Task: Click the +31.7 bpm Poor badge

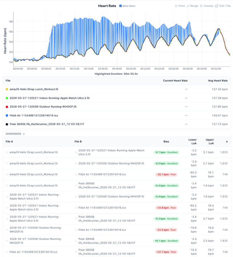Action: click(166, 252)
